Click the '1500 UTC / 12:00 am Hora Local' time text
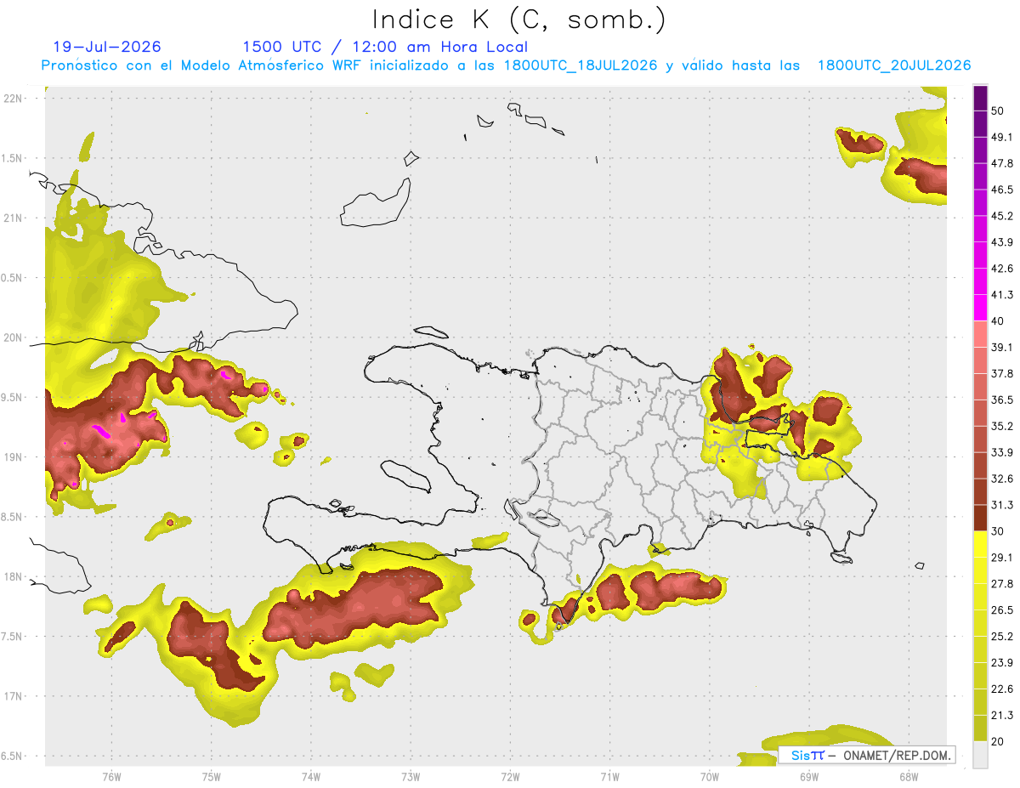1020x788 pixels. (385, 47)
